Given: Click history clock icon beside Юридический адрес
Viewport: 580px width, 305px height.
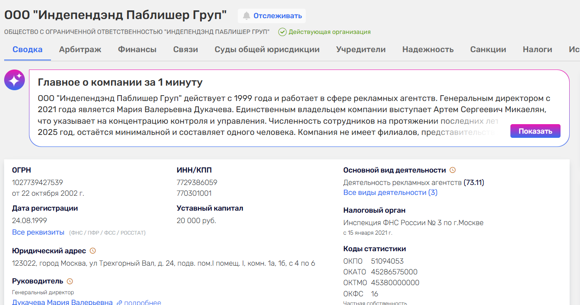Looking at the screenshot, I should [93, 251].
